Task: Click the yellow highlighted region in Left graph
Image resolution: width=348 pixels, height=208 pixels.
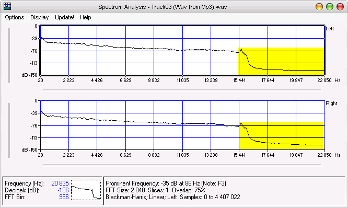Action: tap(282, 61)
